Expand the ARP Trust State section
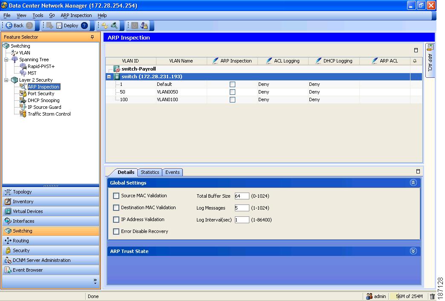The height and width of the screenshot is (301, 445). pyautogui.click(x=413, y=251)
